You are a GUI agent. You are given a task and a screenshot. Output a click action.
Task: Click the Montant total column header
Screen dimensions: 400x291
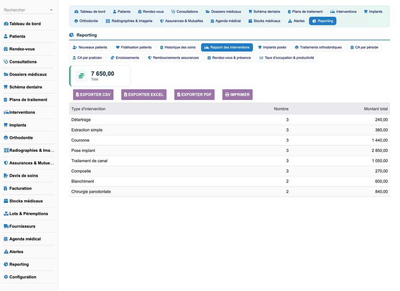point(376,109)
